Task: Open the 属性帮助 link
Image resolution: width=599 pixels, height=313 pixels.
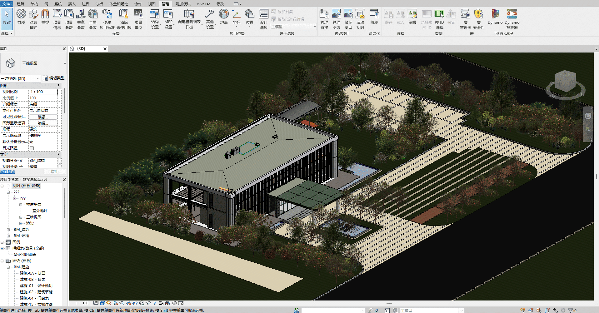Action: pos(7,172)
